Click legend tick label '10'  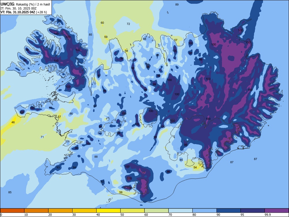(26, 215)
